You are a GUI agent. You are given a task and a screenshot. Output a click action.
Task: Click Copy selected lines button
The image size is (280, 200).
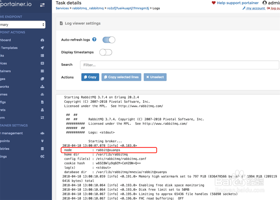(122, 77)
